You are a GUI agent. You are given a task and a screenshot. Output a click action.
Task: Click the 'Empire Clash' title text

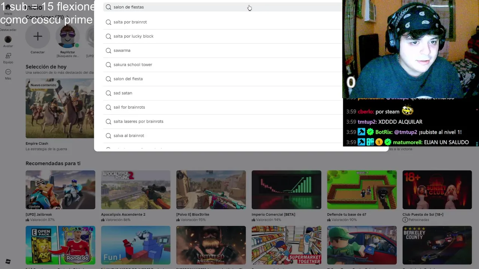coord(37,143)
